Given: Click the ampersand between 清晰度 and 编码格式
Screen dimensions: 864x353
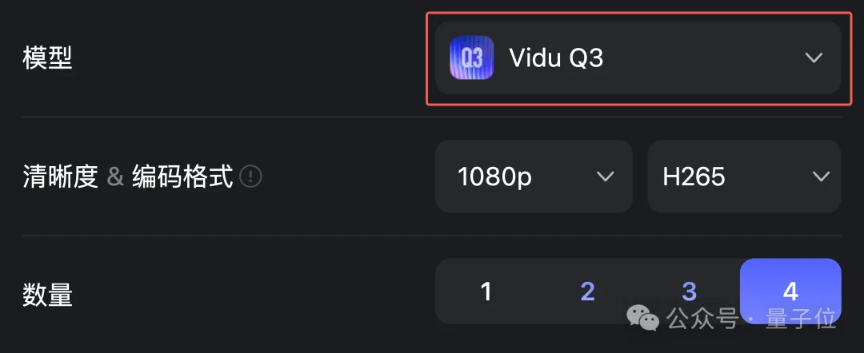Looking at the screenshot, I should pos(115,176).
